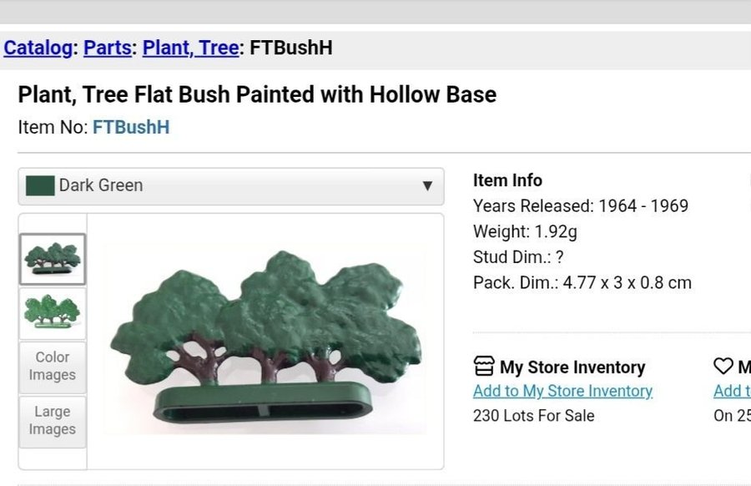Image resolution: width=751 pixels, height=486 pixels.
Task: Expand the Dark Green color selector label
Action: (101, 185)
